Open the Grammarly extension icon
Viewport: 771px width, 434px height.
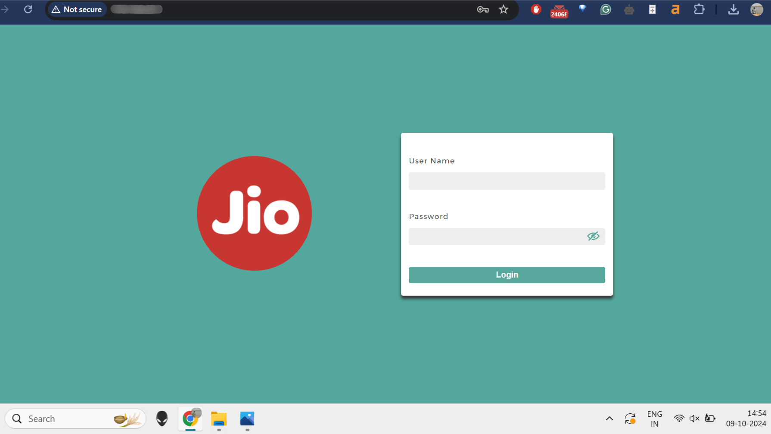coord(606,9)
